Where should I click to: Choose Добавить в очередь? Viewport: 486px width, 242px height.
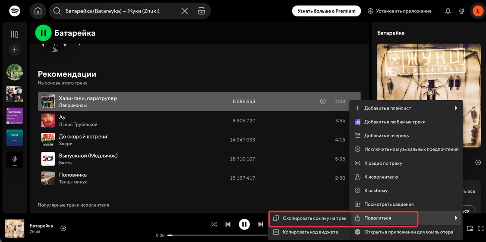406,136
